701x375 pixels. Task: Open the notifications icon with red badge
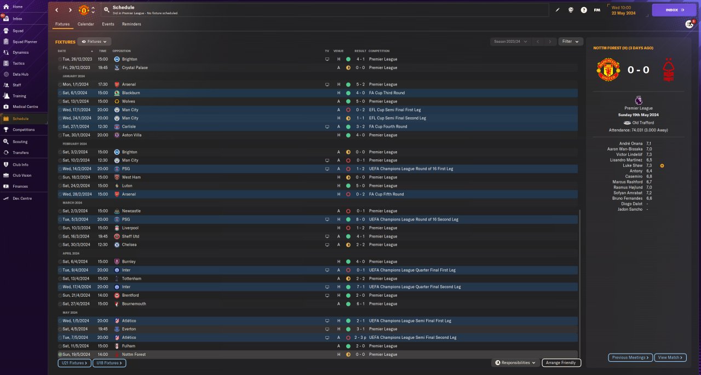click(x=689, y=24)
